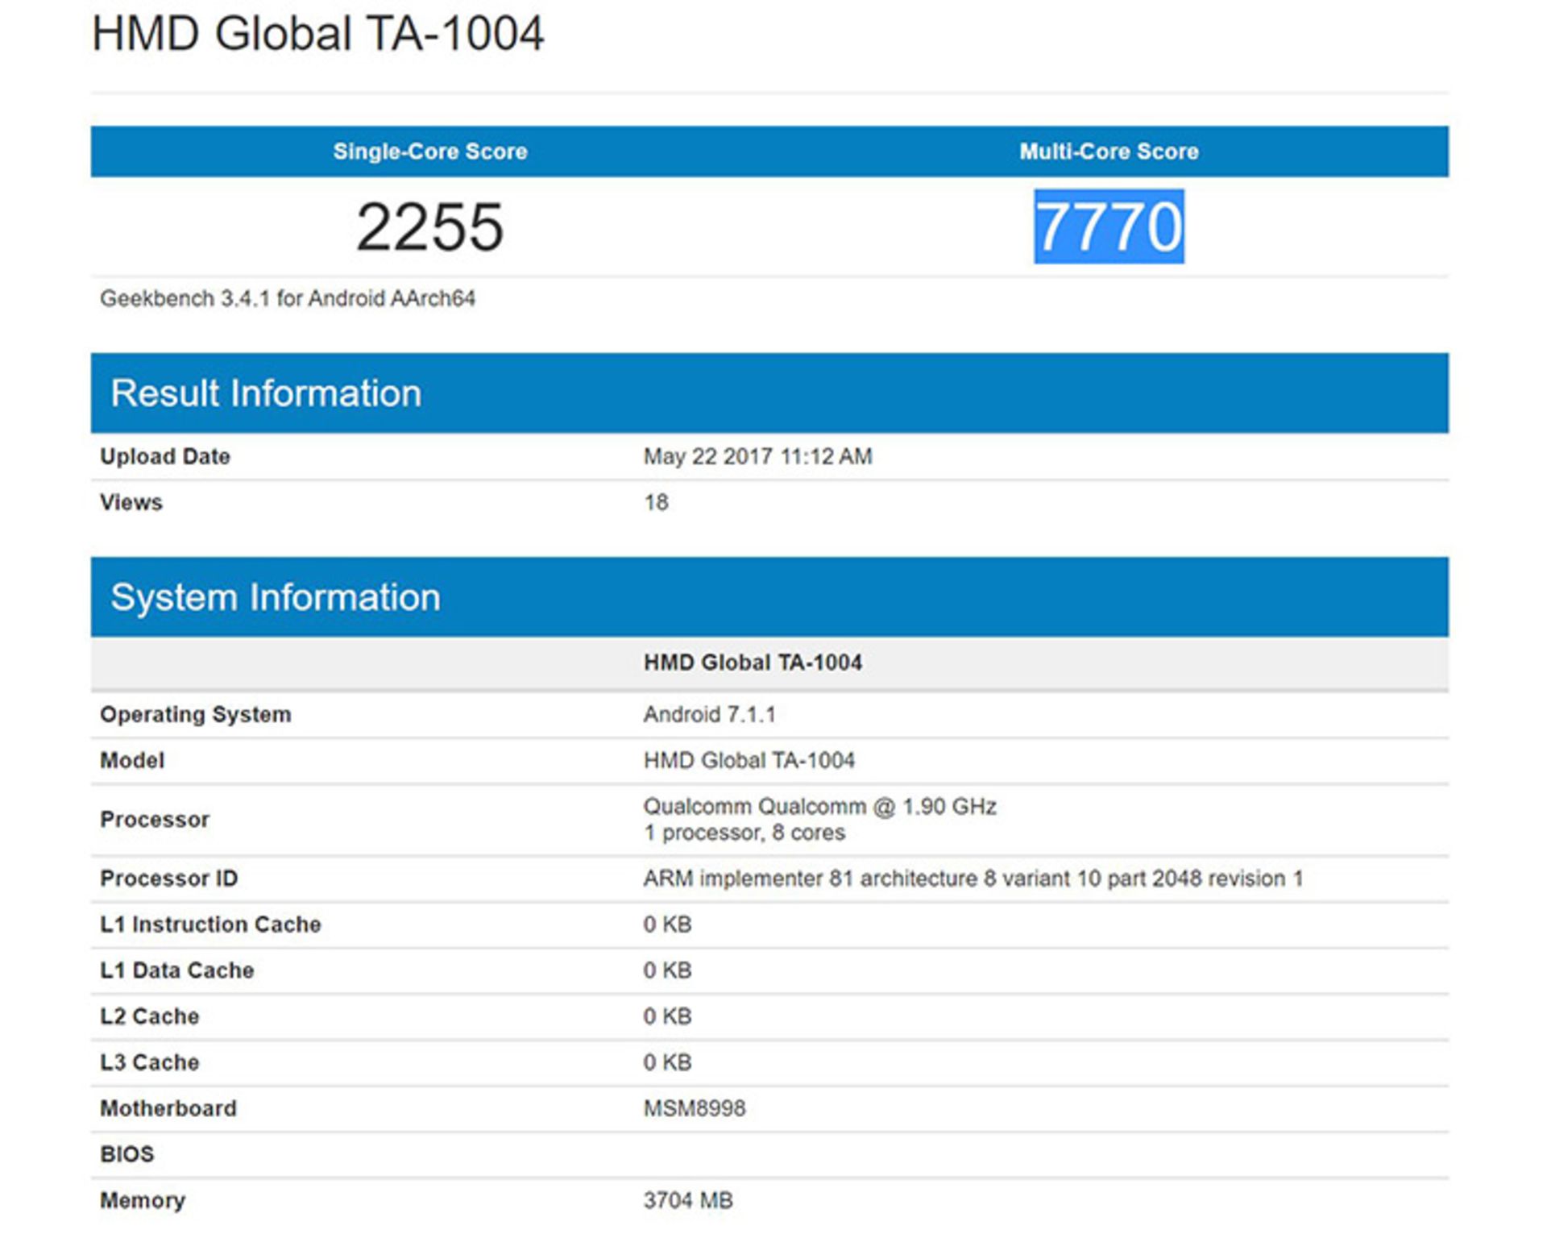Click the Single-Core Score header
The height and width of the screenshot is (1238, 1547).
coord(430,152)
